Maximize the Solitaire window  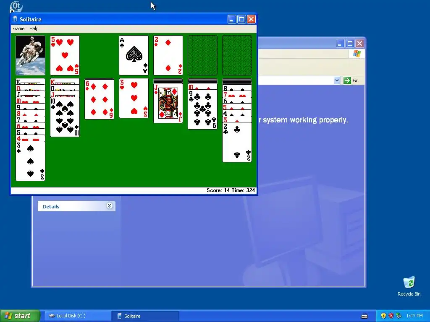point(241,19)
